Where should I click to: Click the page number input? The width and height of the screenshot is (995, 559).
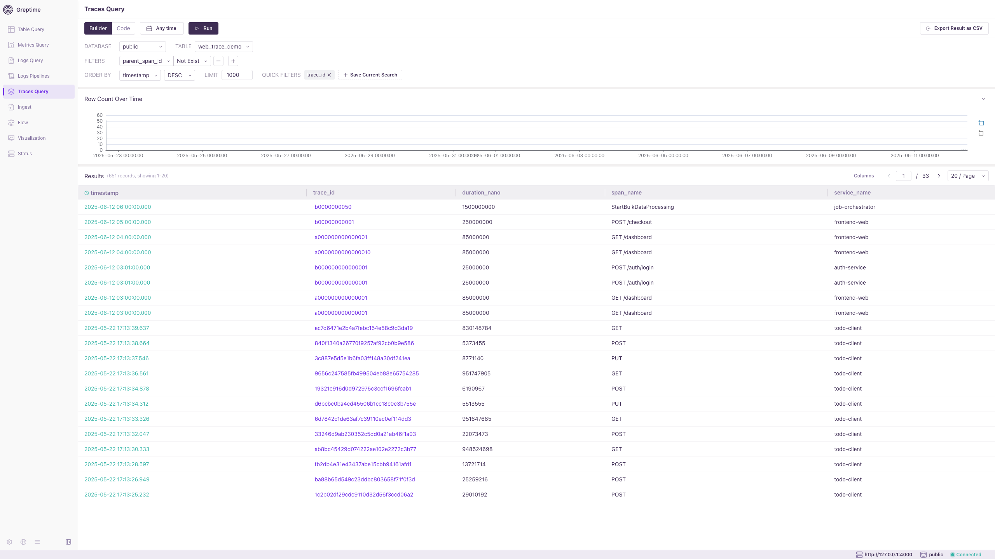click(904, 176)
